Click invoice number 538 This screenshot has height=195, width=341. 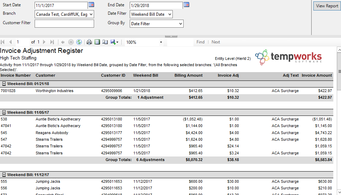pyautogui.click(x=4, y=119)
